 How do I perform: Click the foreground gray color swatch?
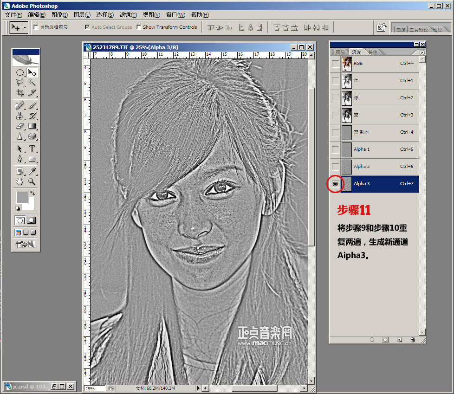pos(22,197)
